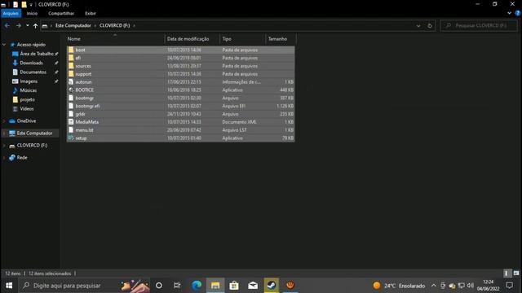Image resolution: width=522 pixels, height=293 pixels.
Task: Select the grldr file
Action: click(x=180, y=114)
